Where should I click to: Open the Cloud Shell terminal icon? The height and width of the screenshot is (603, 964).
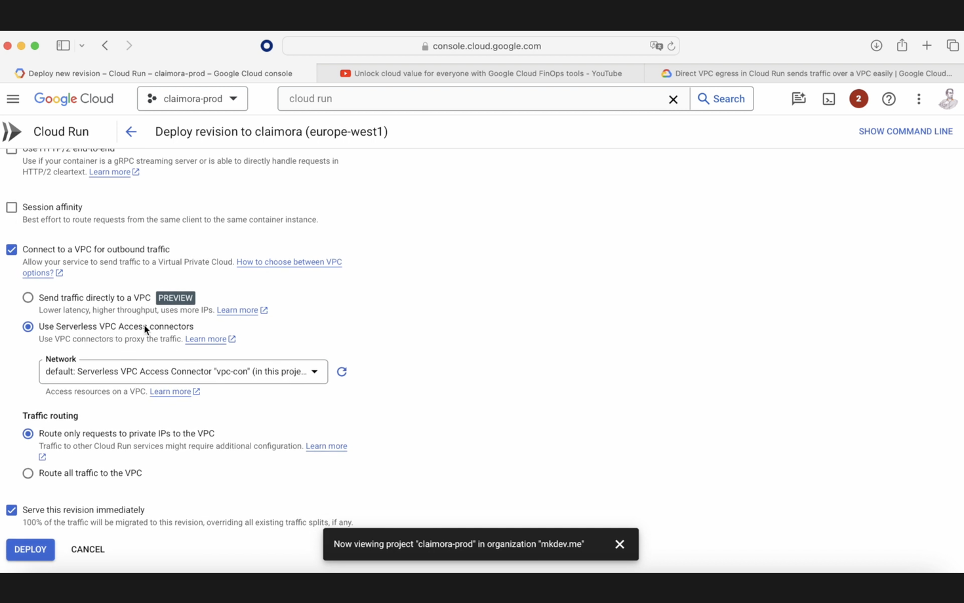[829, 99]
